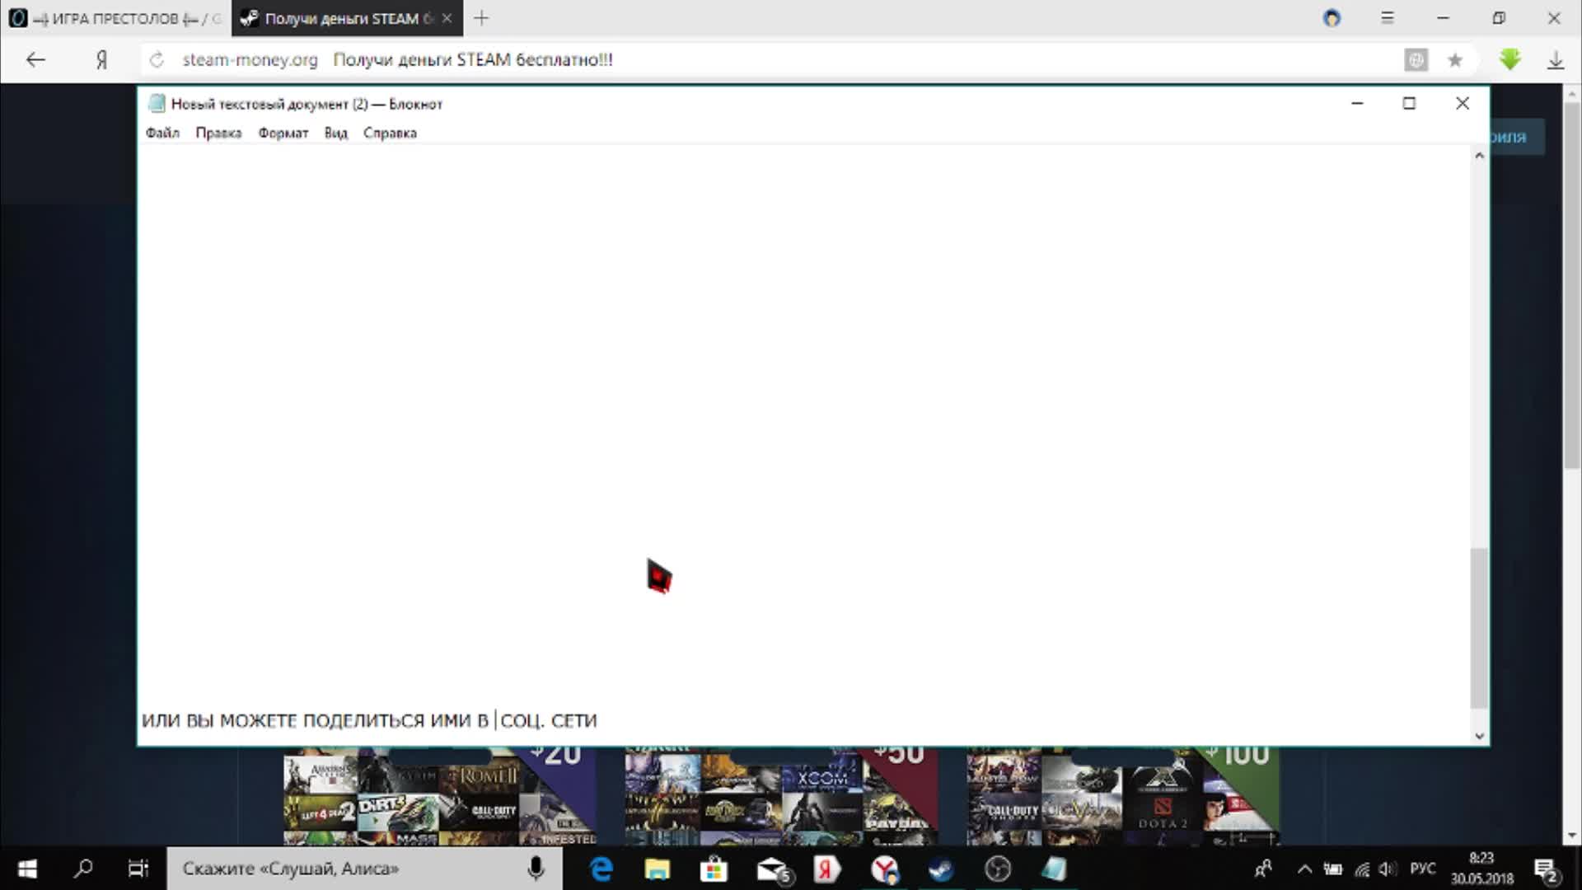Open OBS Studio from the taskbar
This screenshot has height=890, width=1582.
pyautogui.click(x=998, y=869)
